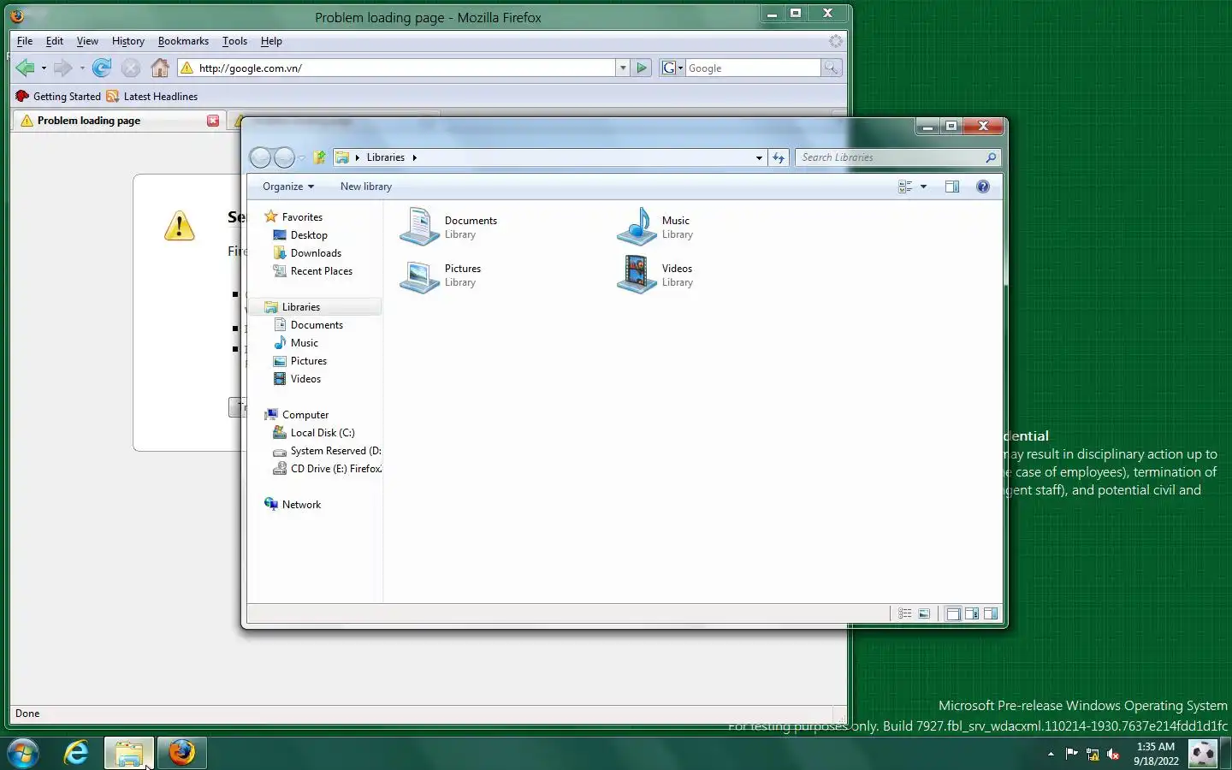Open the Music library
This screenshot has height=770, width=1232.
click(655, 227)
